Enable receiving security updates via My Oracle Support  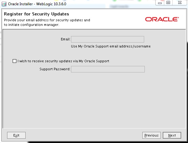(x=15, y=61)
